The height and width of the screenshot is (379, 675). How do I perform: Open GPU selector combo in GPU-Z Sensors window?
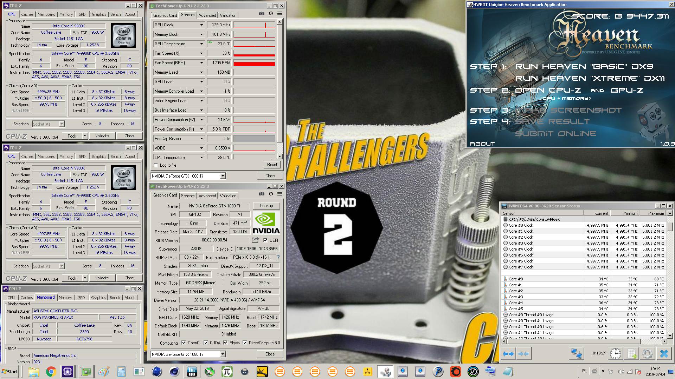[x=188, y=176]
